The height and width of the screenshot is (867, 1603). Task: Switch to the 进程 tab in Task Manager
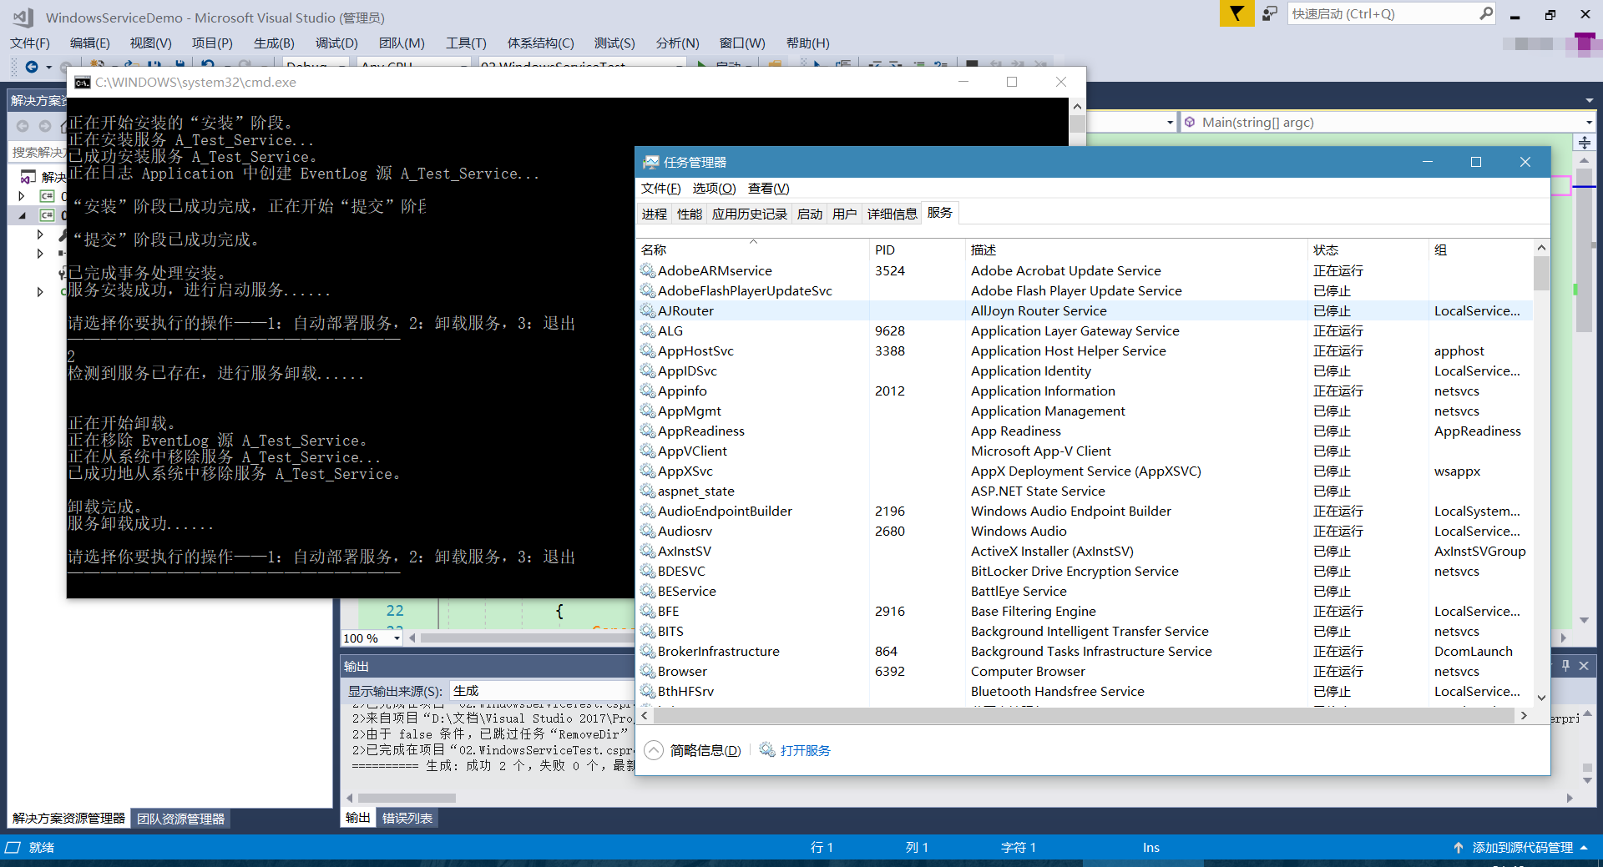point(654,214)
